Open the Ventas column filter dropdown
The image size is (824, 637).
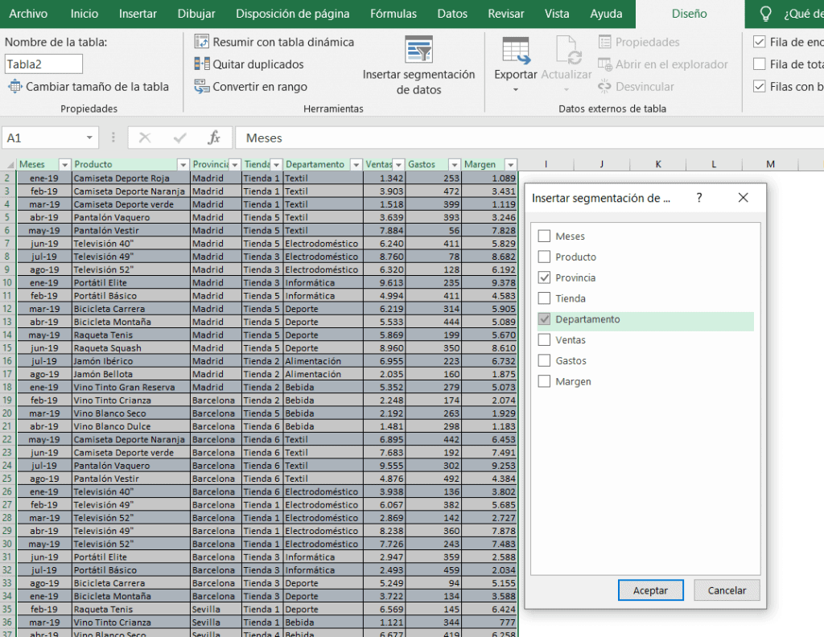click(x=399, y=165)
